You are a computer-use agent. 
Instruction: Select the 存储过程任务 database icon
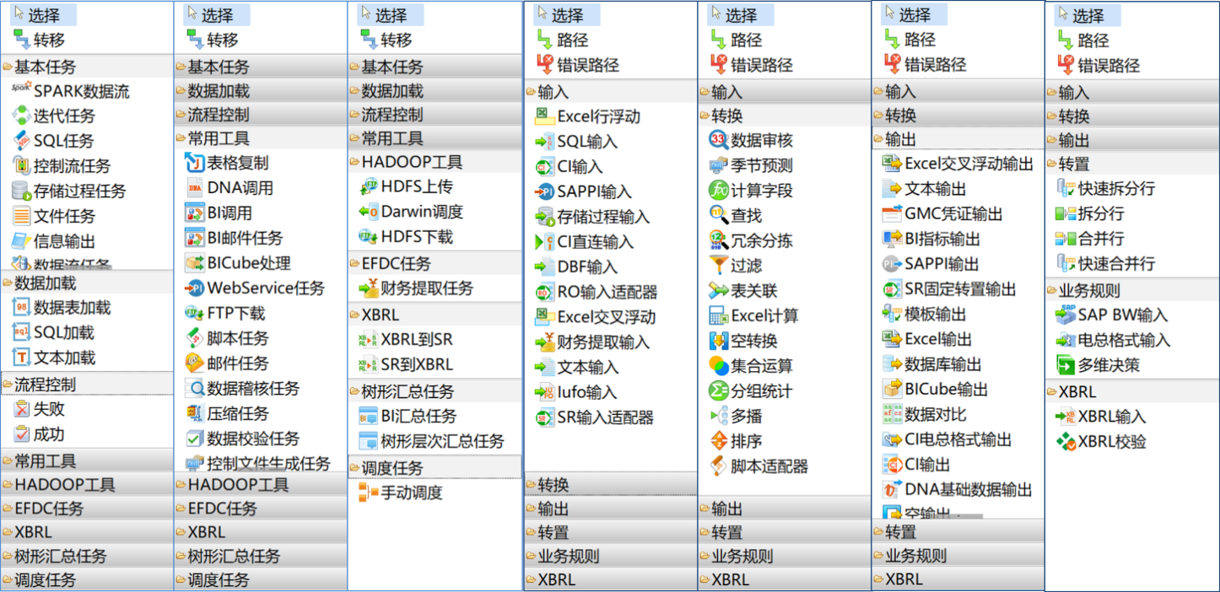pyautogui.click(x=21, y=191)
